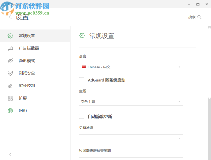The height and width of the screenshot is (160, 211).
Task: Click the 网络 network globe icon
Action: point(10,110)
